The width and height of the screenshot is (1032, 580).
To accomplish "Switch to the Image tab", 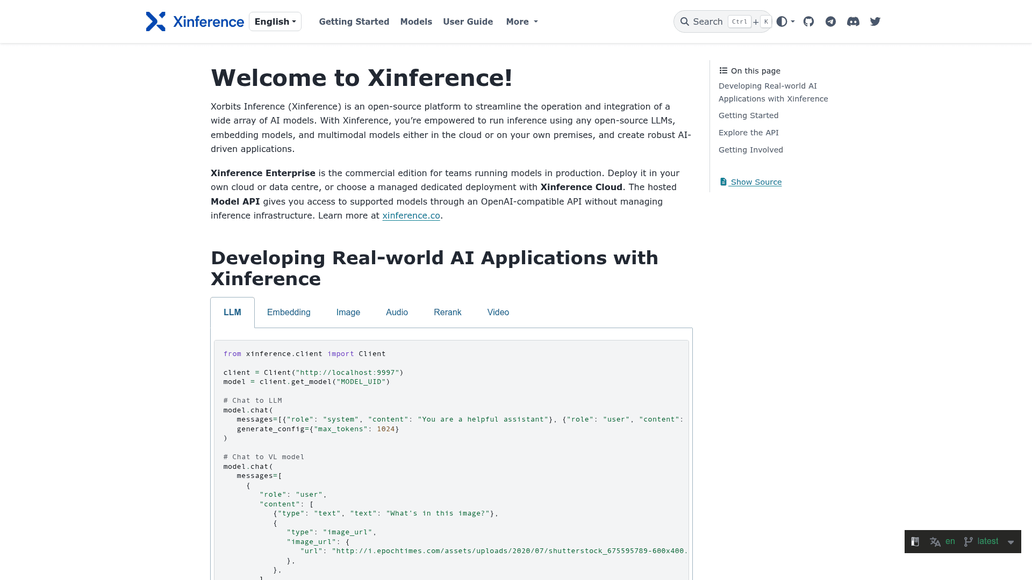I will 348,312.
